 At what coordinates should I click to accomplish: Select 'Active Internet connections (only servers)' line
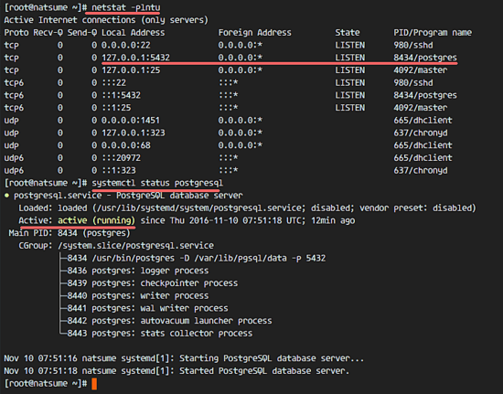click(x=106, y=20)
